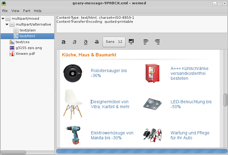Click the car battery charger image
Image resolution: width=228 pixels, height=155 pixels.
(153, 135)
